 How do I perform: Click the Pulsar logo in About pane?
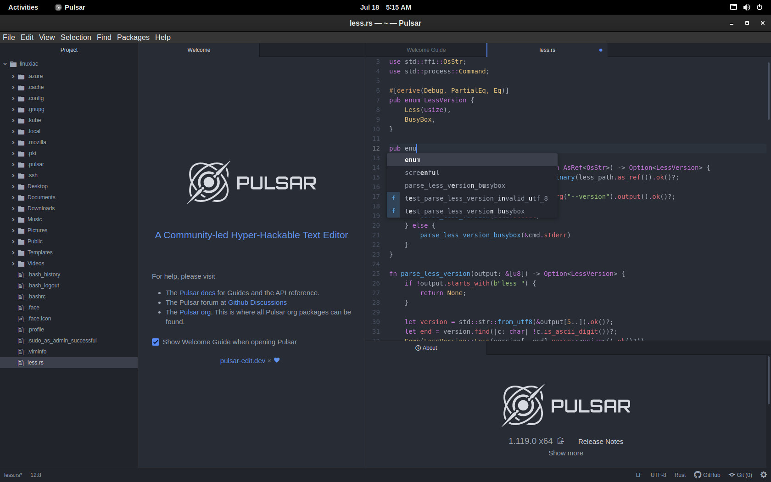click(x=566, y=405)
